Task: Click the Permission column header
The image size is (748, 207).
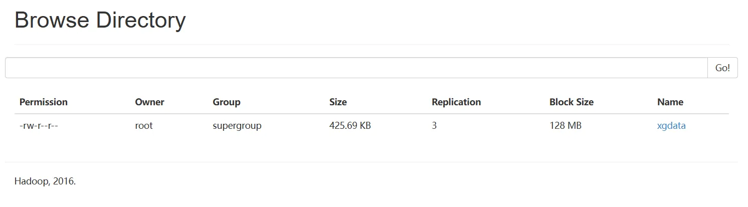Action: (x=44, y=102)
